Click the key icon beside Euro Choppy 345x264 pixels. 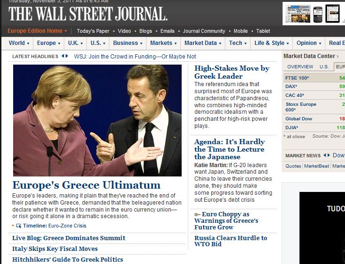click(197, 214)
